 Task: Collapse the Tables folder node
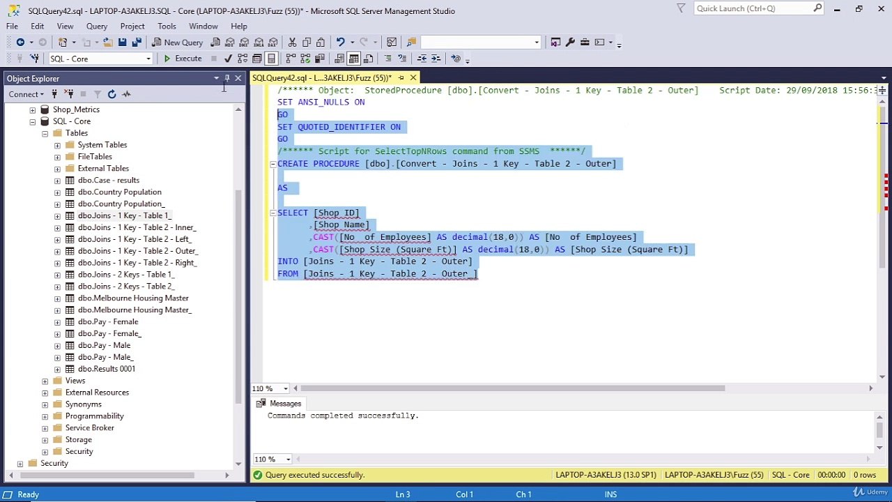point(45,133)
